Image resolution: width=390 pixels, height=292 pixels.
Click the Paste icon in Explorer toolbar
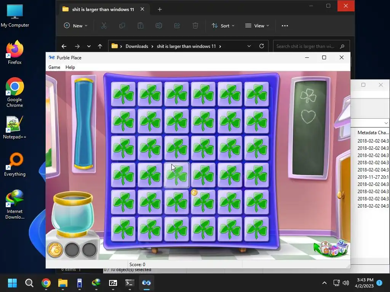click(x=141, y=25)
